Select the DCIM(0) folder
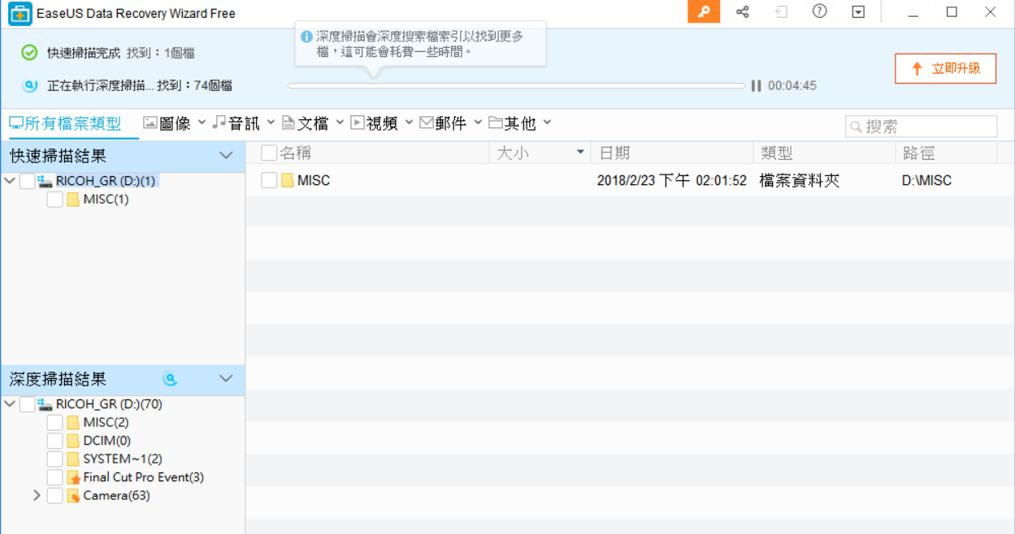 coord(106,441)
